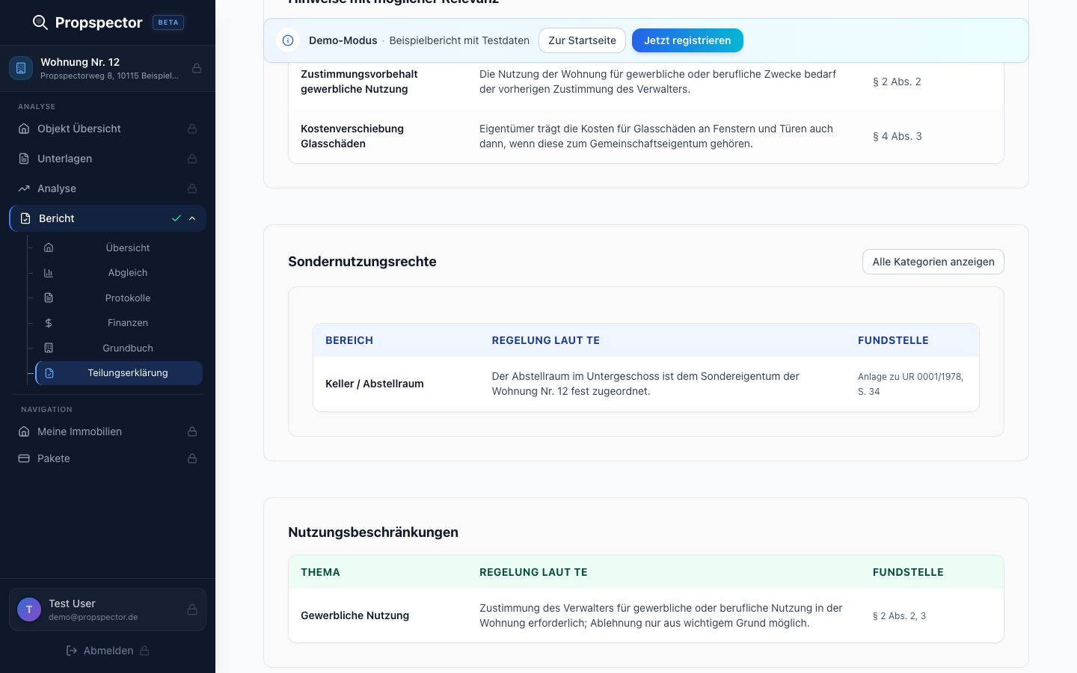Viewport: 1077px width, 673px height.
Task: Click the THEMA column header
Action: click(320, 572)
